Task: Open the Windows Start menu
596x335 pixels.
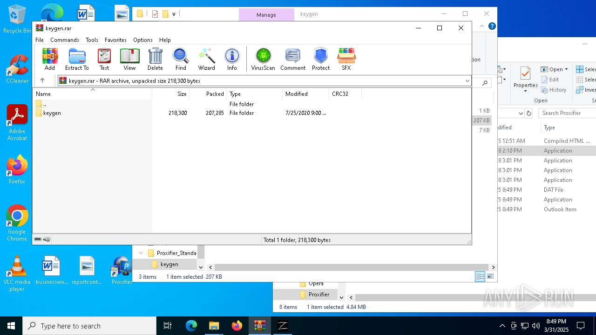Action: [x=11, y=326]
